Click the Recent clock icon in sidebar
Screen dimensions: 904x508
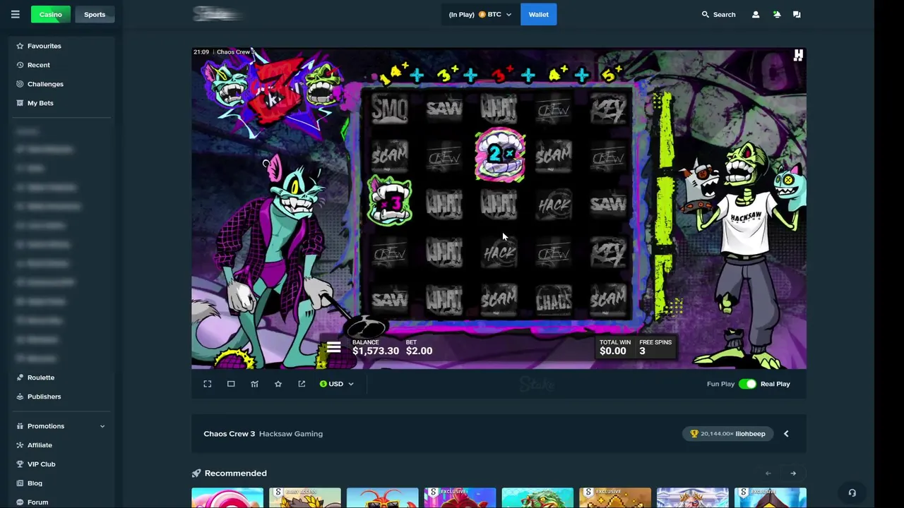(x=20, y=65)
